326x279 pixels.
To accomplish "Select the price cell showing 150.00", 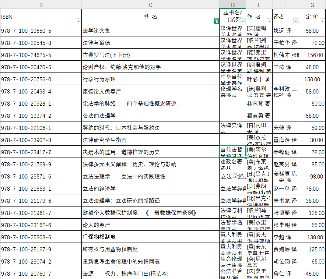I will (312, 79).
